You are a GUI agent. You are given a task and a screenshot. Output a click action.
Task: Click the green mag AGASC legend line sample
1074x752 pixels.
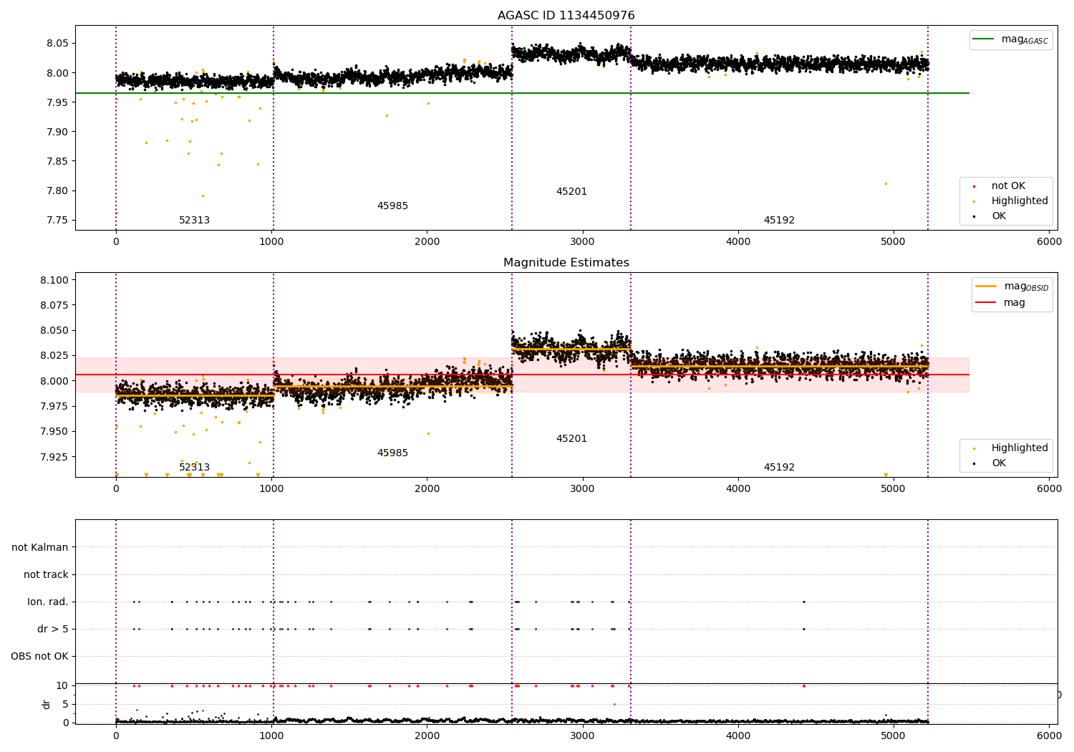point(984,39)
